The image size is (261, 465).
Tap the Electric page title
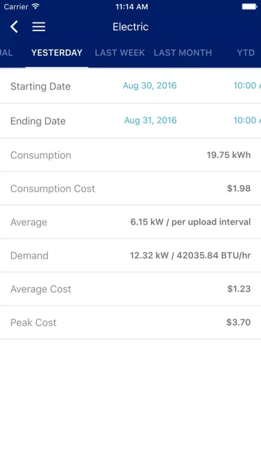[x=130, y=27]
